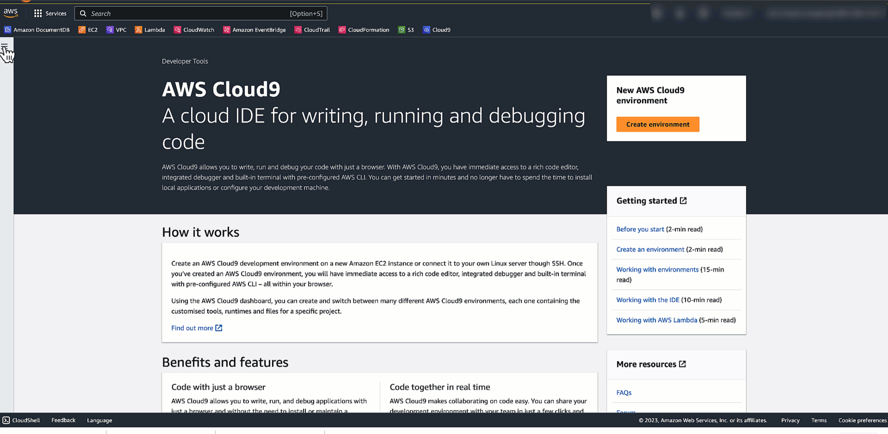
Task: Expand the side navigation hamburger menu
Action: tap(5, 47)
